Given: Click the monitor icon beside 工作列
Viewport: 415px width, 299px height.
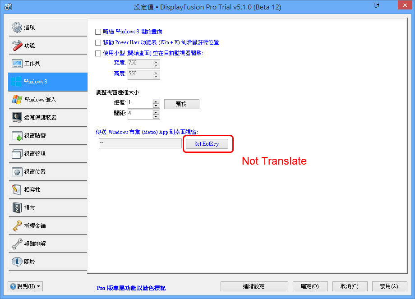Looking at the screenshot, I should pos(17,64).
